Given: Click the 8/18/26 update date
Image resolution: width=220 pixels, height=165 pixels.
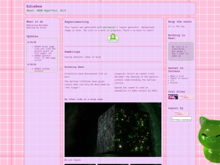Looking at the screenshot, I should pyautogui.click(x=32, y=64).
